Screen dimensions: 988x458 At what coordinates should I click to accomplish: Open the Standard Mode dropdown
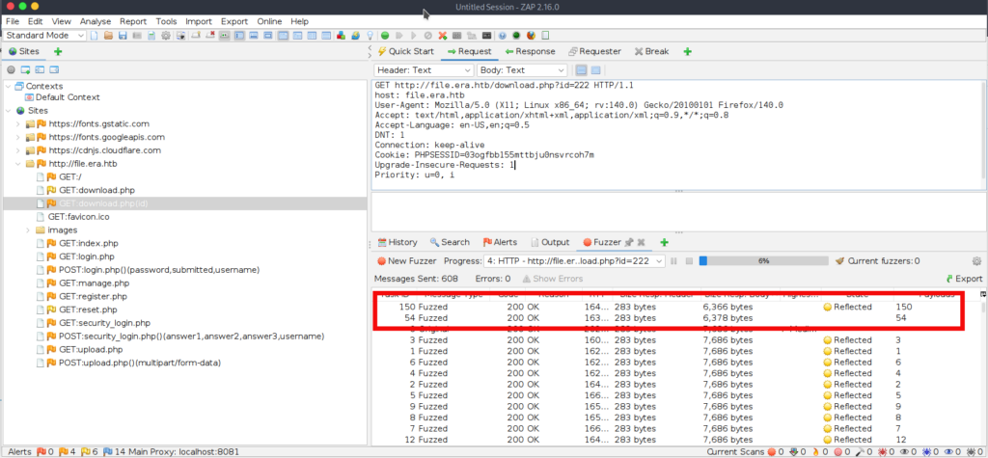pos(45,36)
